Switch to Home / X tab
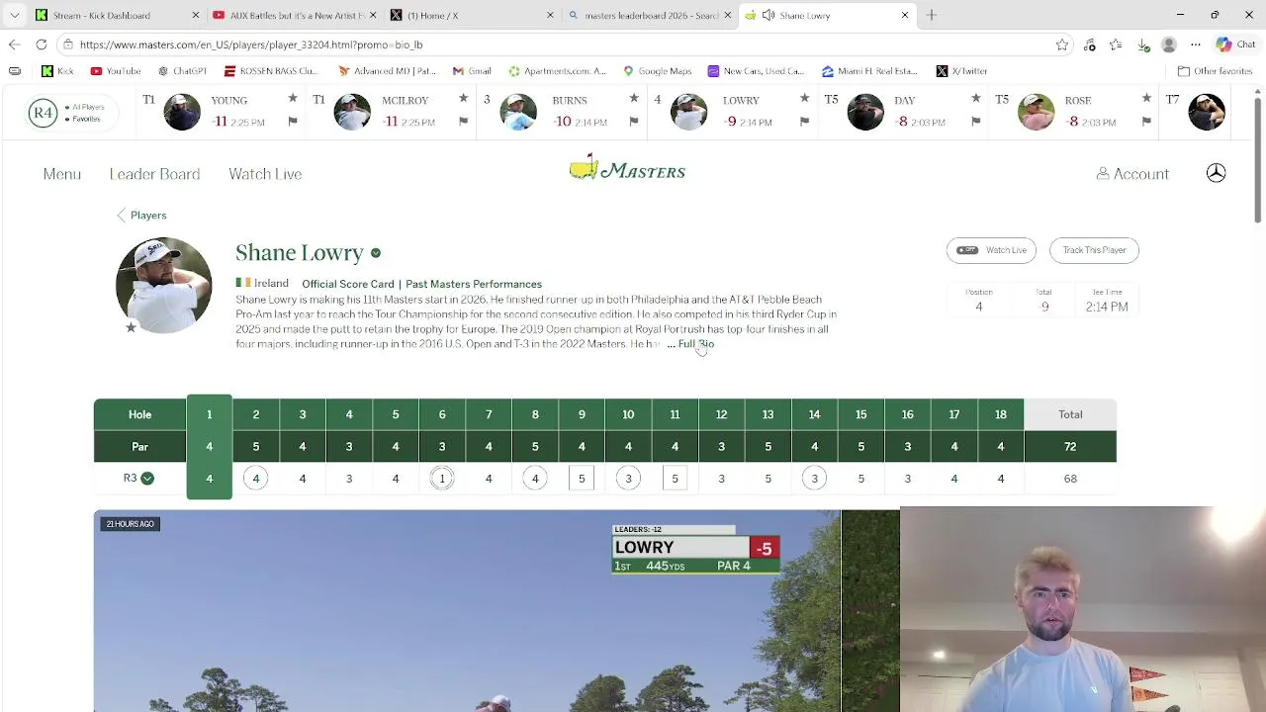1266x712 pixels. click(470, 15)
